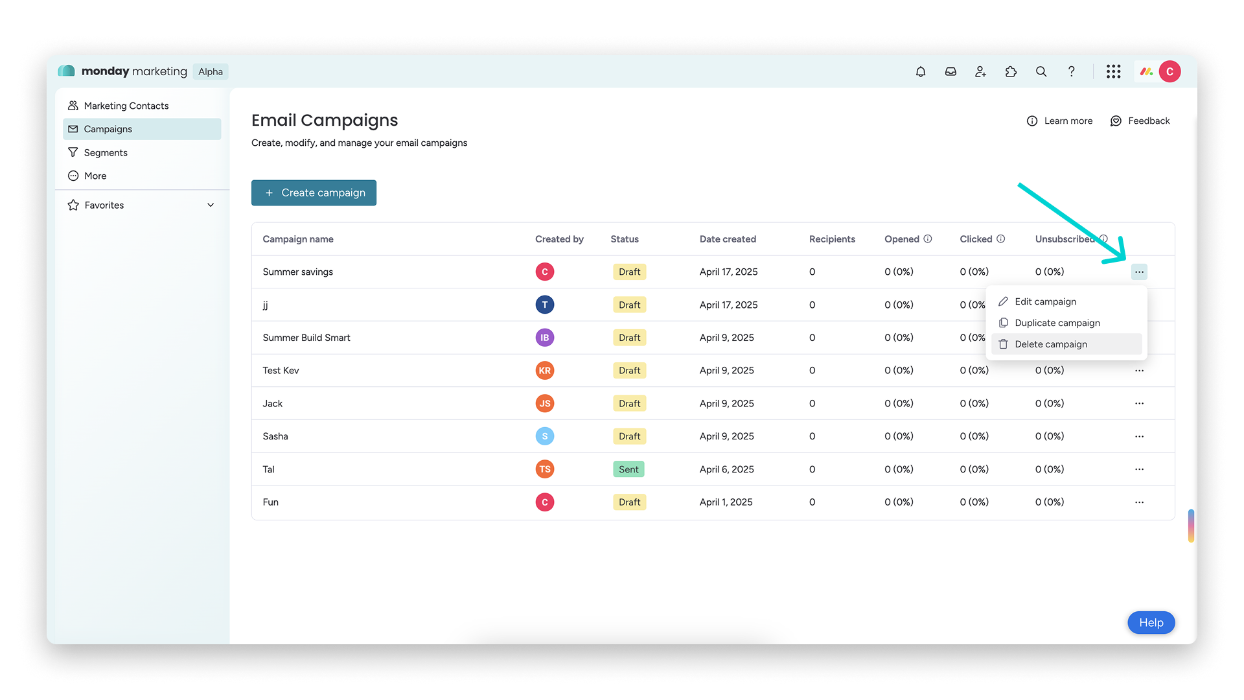Open the three-dot menu for Test Kev

pyautogui.click(x=1139, y=371)
